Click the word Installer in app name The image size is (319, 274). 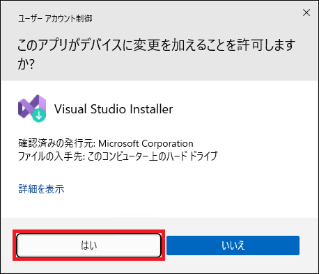[x=151, y=109]
